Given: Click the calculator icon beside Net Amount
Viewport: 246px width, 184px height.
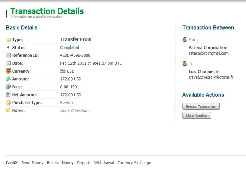Looking at the screenshot, I should click(8, 95).
